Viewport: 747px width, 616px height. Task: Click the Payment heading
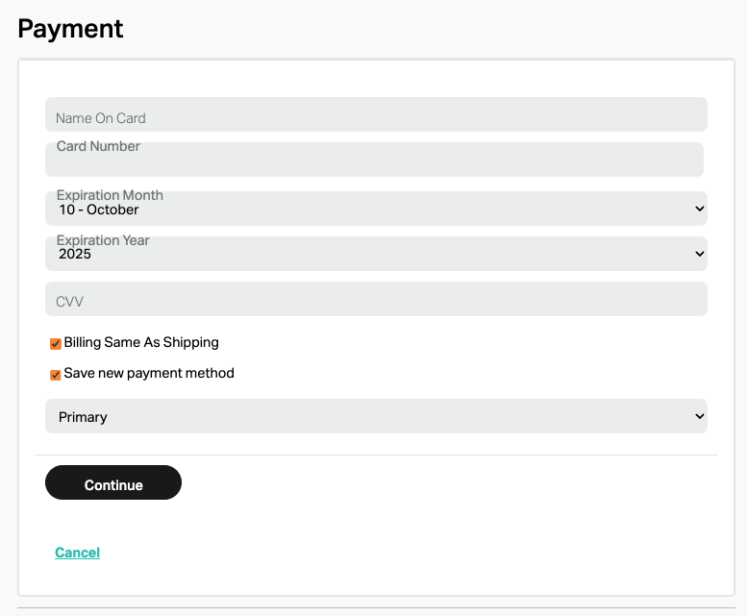pyautogui.click(x=70, y=29)
